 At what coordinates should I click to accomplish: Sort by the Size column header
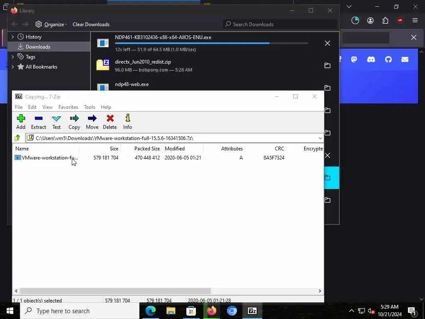tap(100, 149)
